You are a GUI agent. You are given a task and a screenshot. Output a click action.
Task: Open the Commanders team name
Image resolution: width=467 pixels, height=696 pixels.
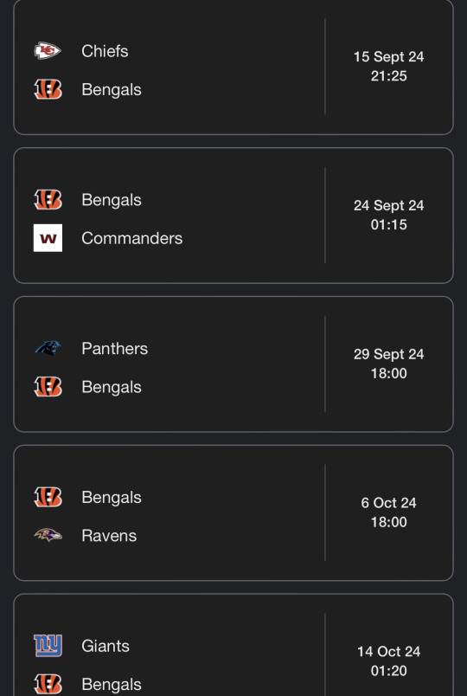pyautogui.click(x=132, y=238)
